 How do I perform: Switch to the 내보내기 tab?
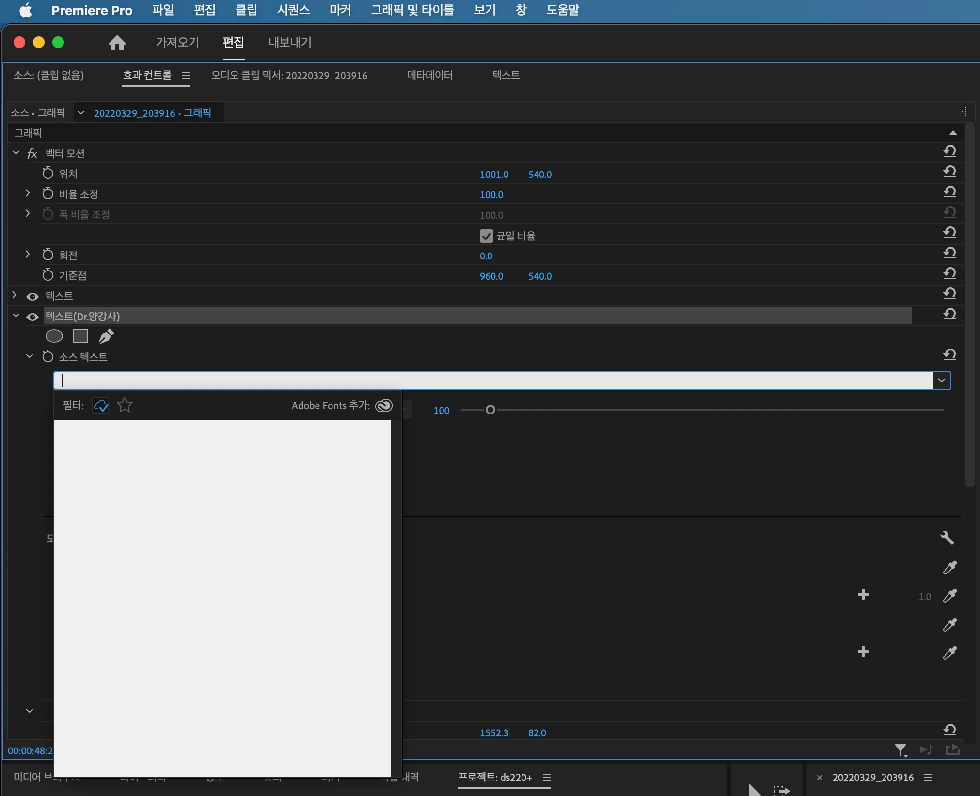(290, 43)
